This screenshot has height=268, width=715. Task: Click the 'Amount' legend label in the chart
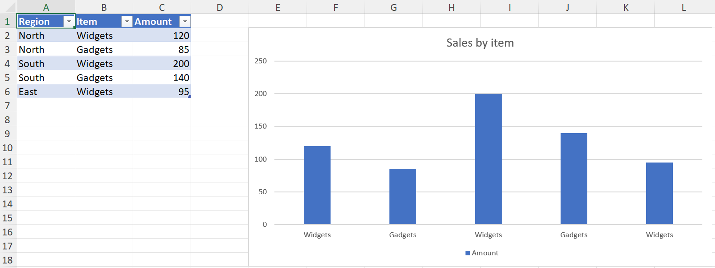pos(485,253)
